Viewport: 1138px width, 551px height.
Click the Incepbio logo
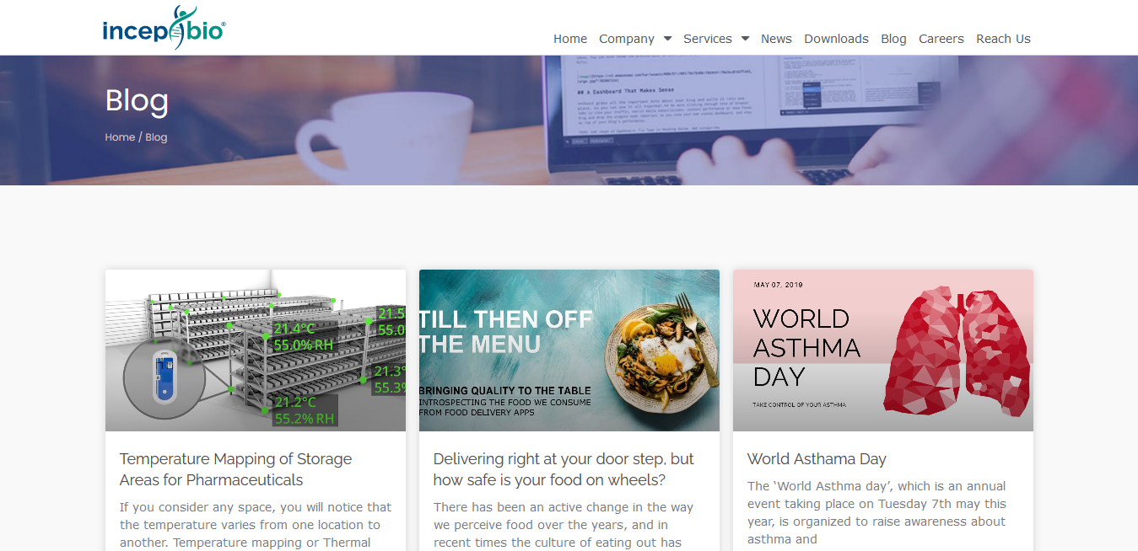(164, 27)
